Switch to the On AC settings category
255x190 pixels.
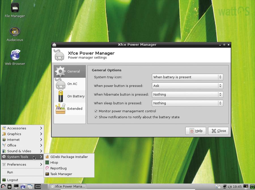pyautogui.click(x=70, y=84)
